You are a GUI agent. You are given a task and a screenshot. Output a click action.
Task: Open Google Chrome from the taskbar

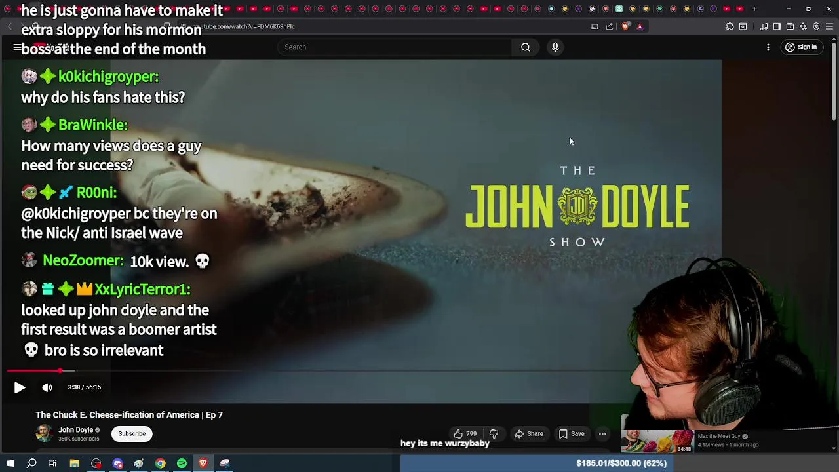click(160, 463)
